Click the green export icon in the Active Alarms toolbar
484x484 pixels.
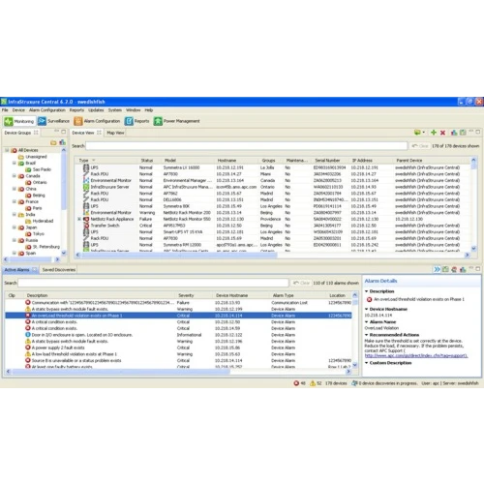pos(445,269)
